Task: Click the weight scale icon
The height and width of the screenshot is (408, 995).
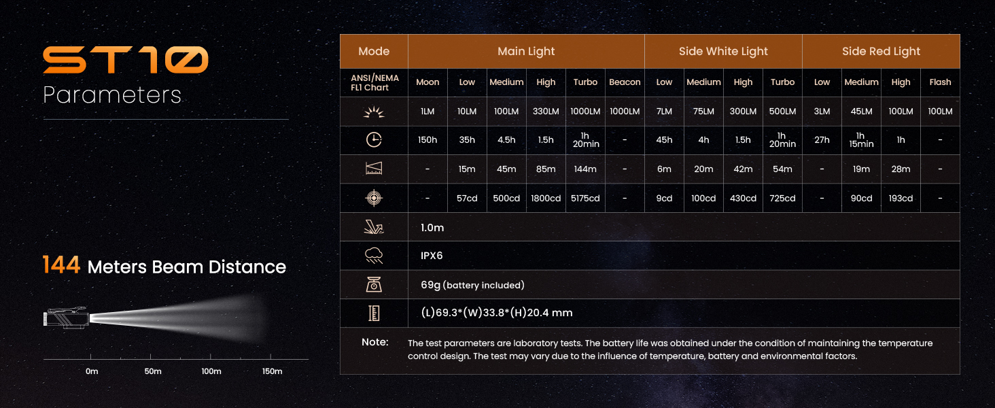Action: click(x=374, y=284)
